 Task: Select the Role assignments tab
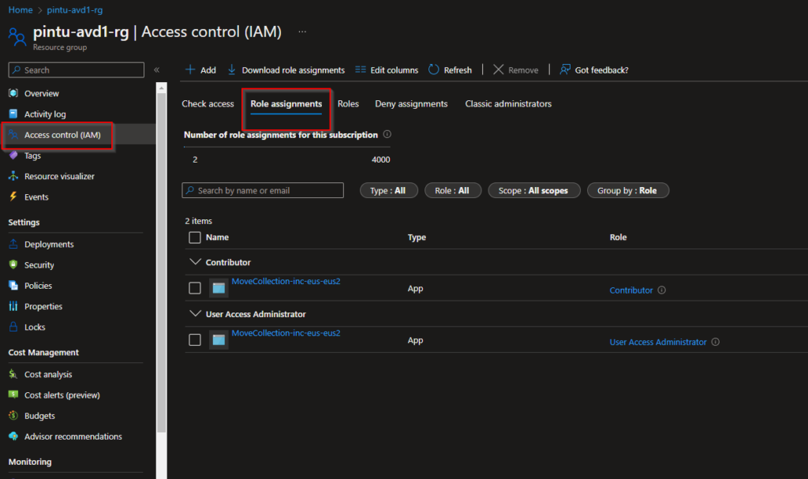tap(286, 103)
